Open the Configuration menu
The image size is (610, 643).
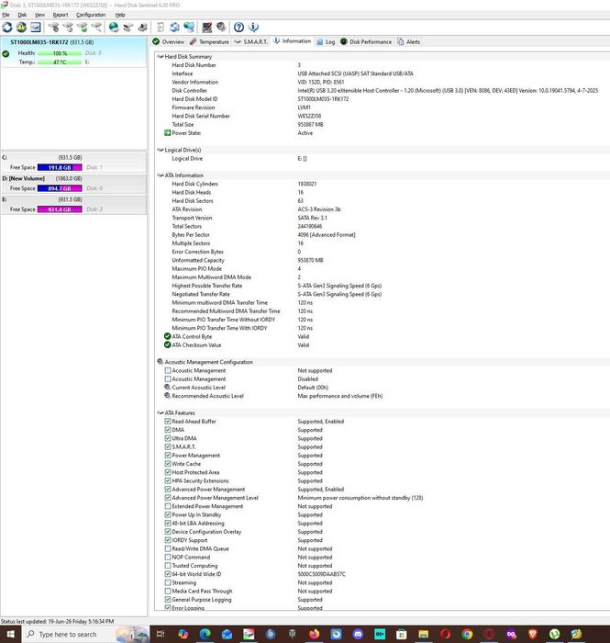(91, 15)
